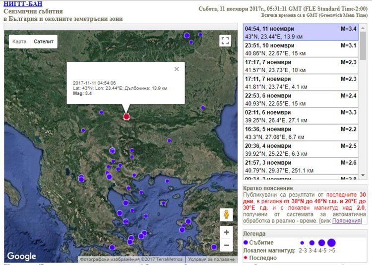Switch map to Карта view

coord(19,42)
